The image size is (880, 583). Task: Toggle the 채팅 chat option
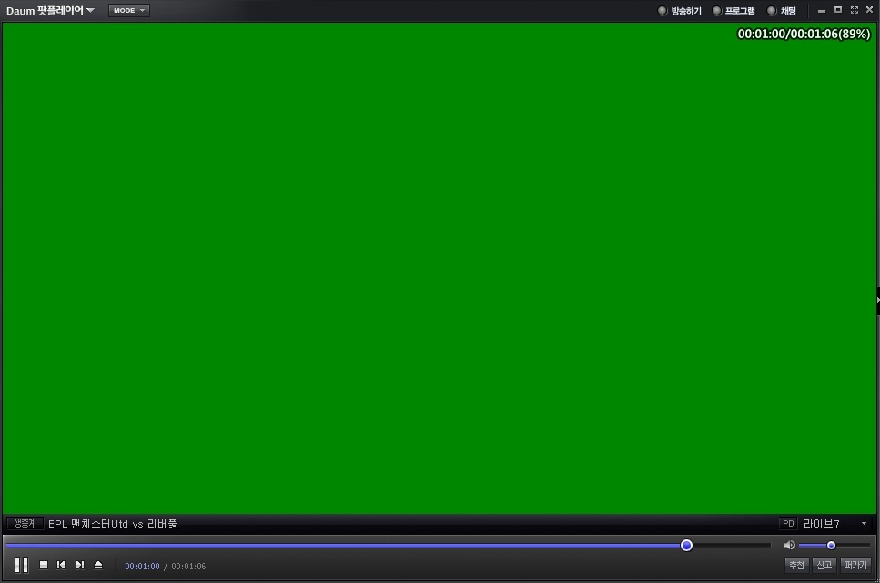point(782,11)
